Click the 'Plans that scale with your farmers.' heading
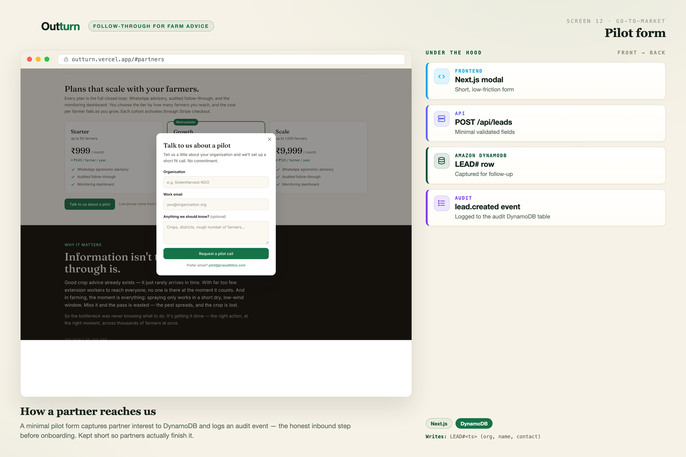 132,89
